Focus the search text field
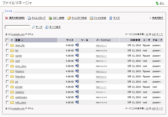Viewport: 168px width, 117px height. (17, 27)
